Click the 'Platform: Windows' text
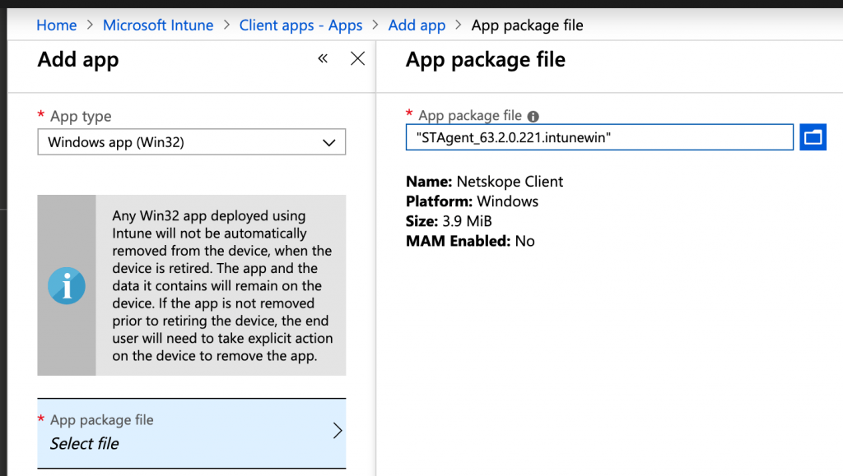 [x=472, y=201]
